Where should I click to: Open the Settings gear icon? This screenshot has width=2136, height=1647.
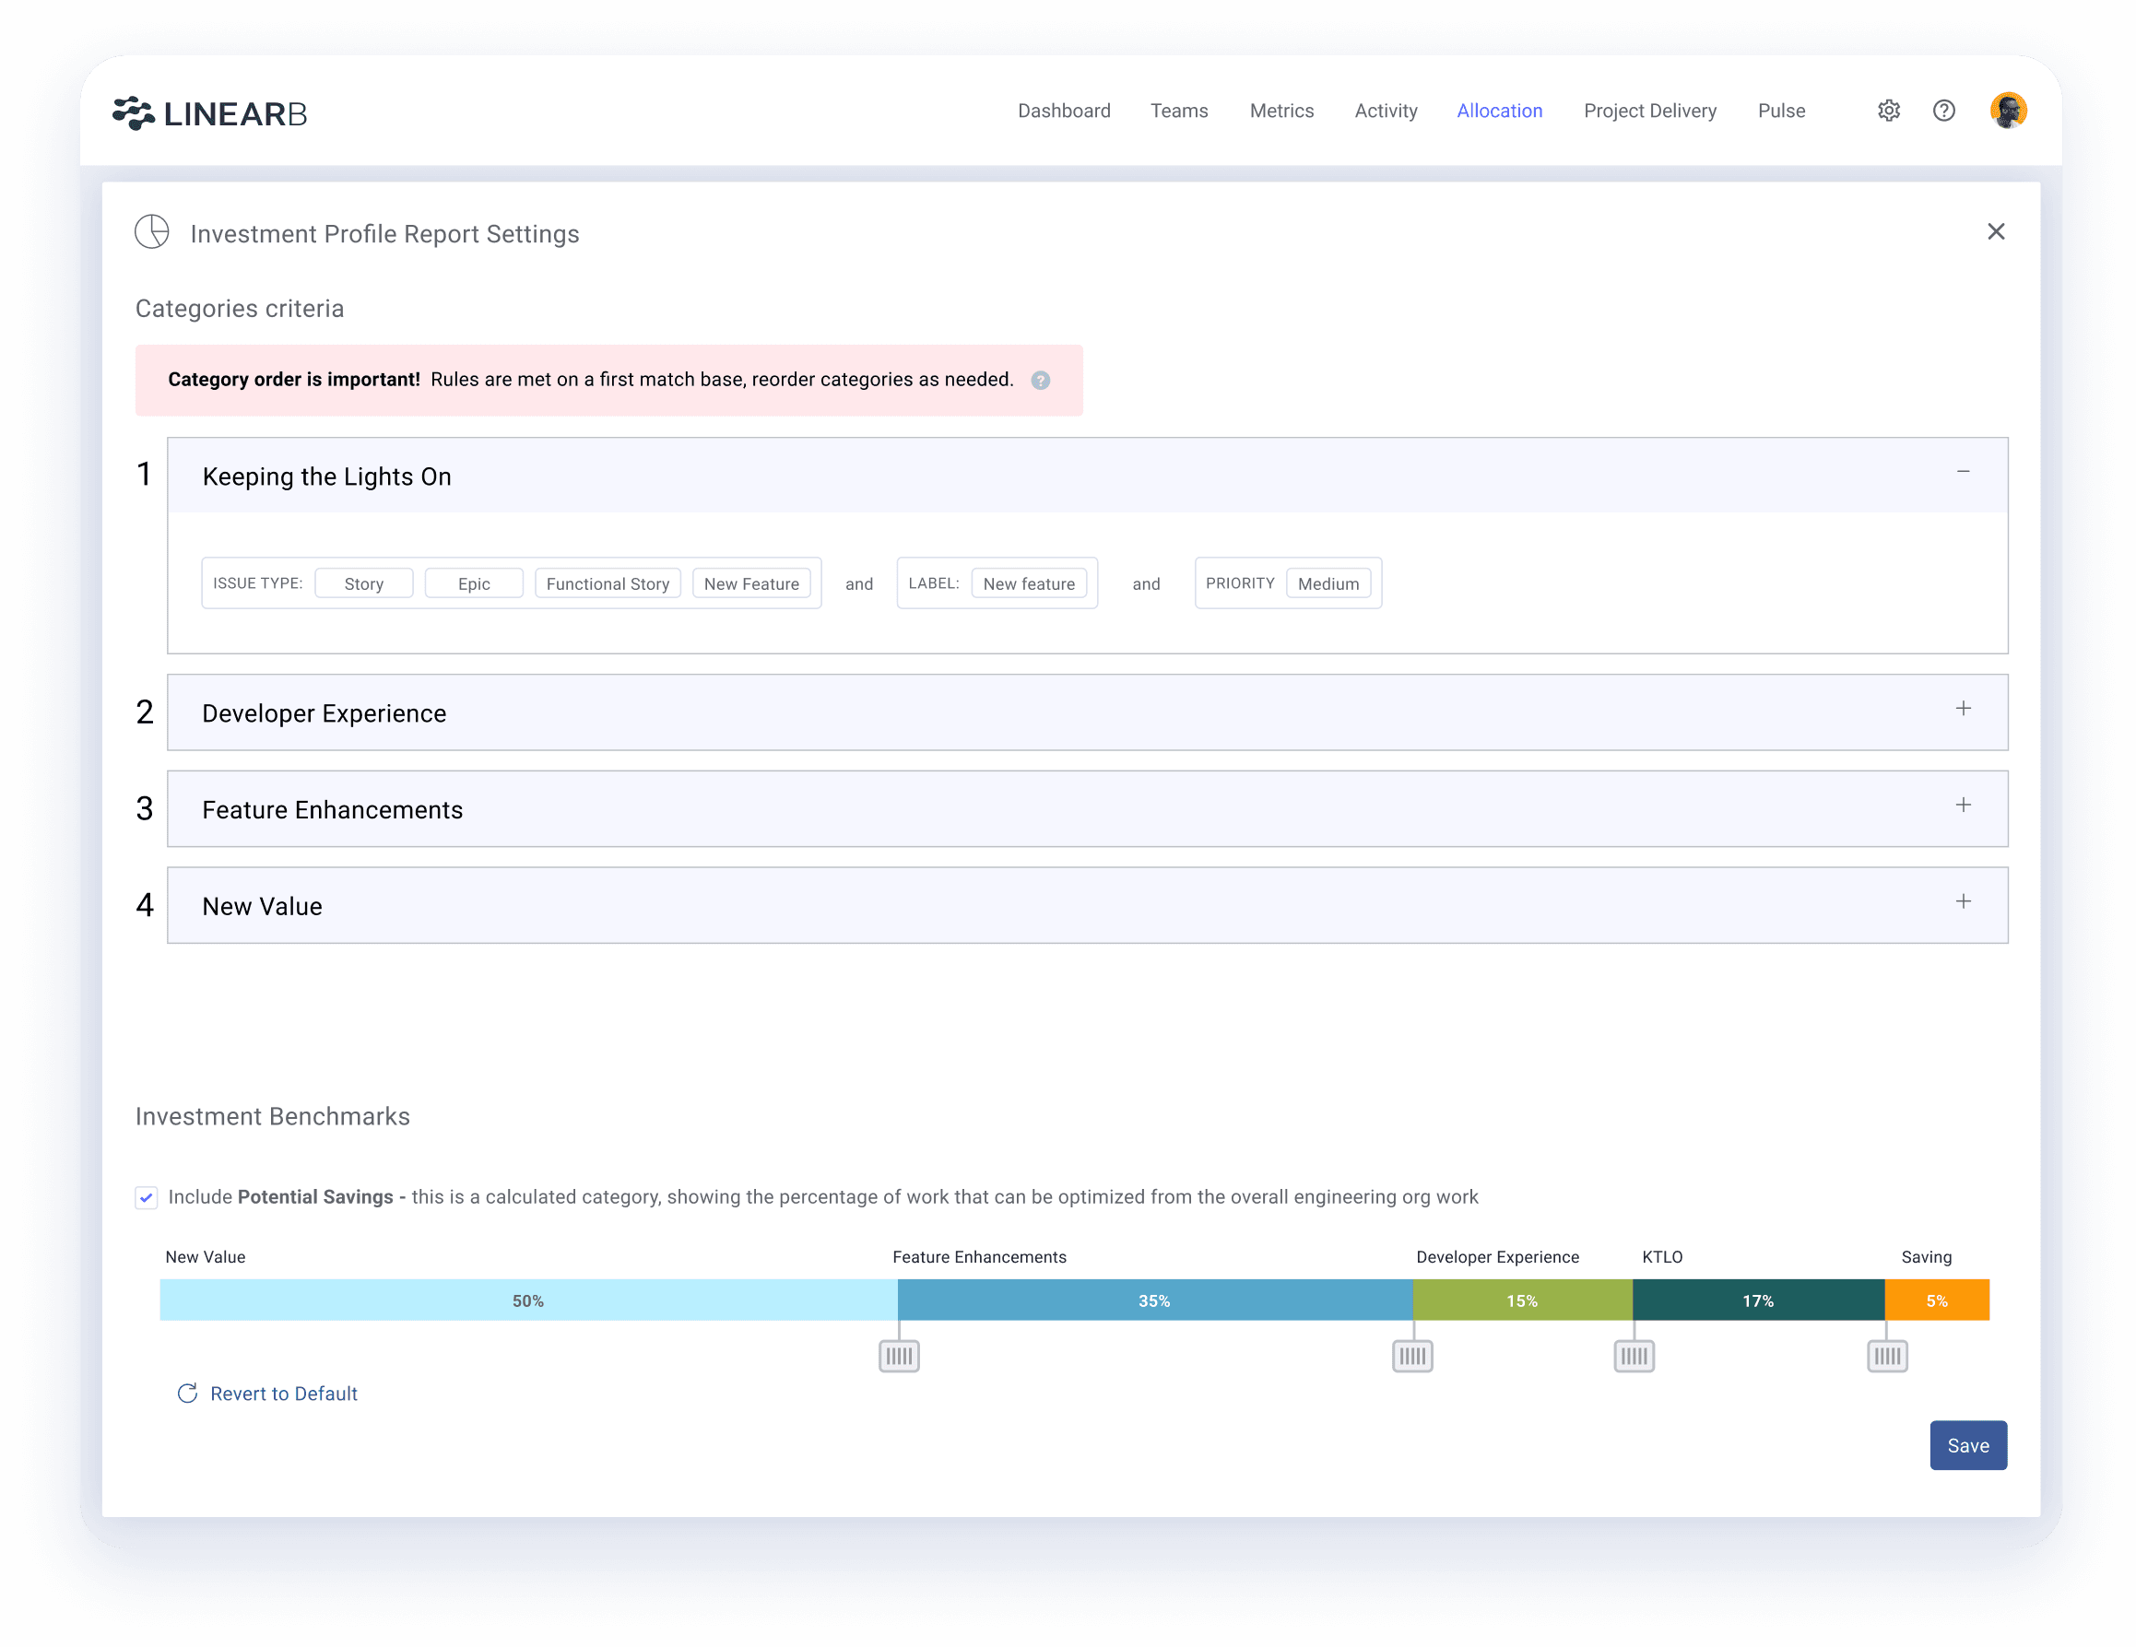[1890, 111]
